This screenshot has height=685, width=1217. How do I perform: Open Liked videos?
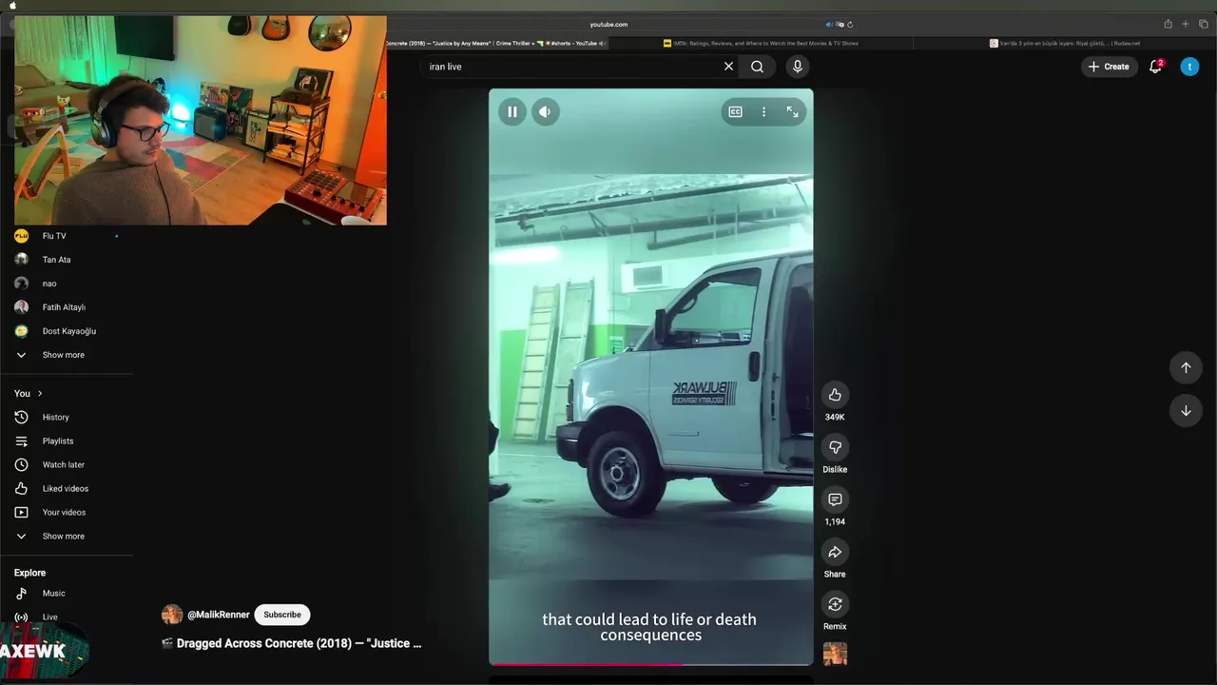point(67,488)
